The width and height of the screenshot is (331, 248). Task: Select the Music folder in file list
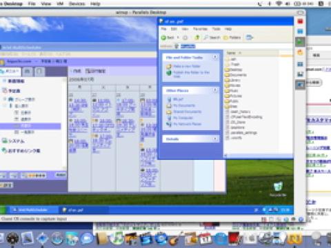232,91
